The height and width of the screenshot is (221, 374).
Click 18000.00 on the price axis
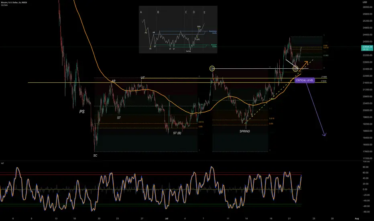coord(368,145)
